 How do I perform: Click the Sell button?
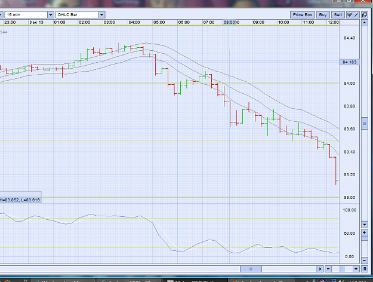[338, 15]
